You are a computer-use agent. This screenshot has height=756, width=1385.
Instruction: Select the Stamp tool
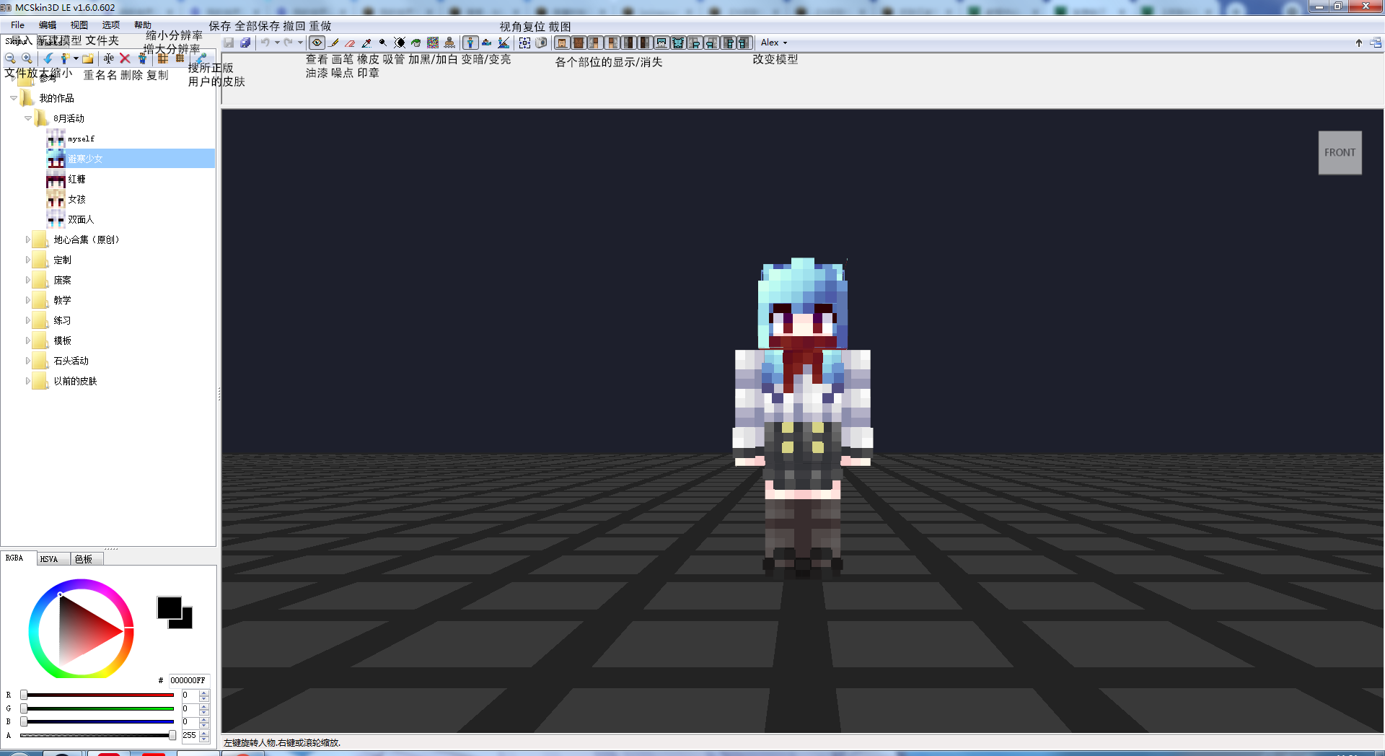(x=449, y=43)
